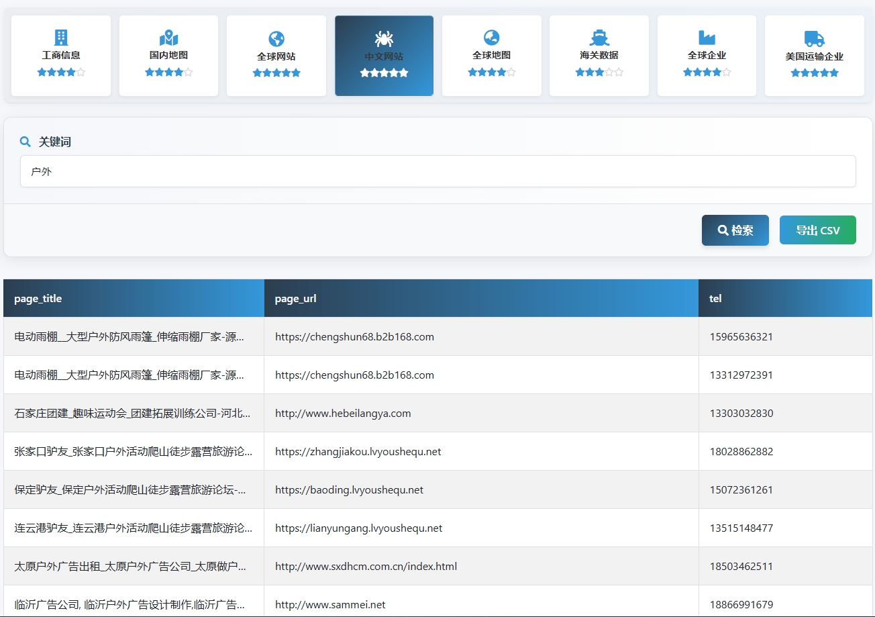Click the phone number 13303032830

click(x=741, y=413)
